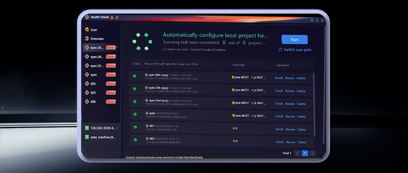Click the Current scan path text
408x173 pixels.
[194, 49]
